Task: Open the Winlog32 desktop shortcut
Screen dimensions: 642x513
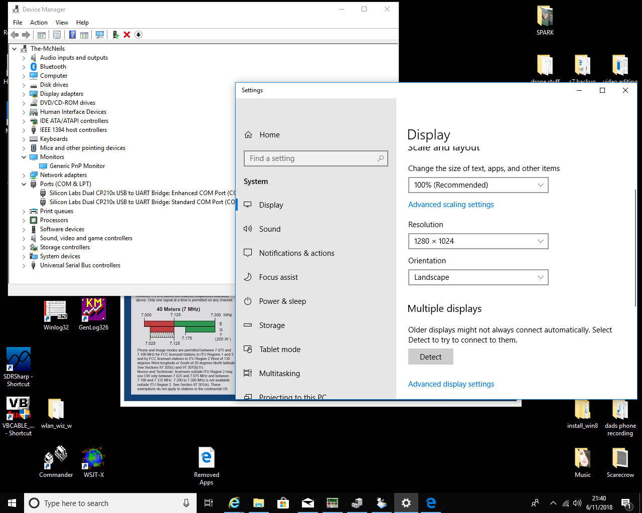Action: tap(56, 315)
